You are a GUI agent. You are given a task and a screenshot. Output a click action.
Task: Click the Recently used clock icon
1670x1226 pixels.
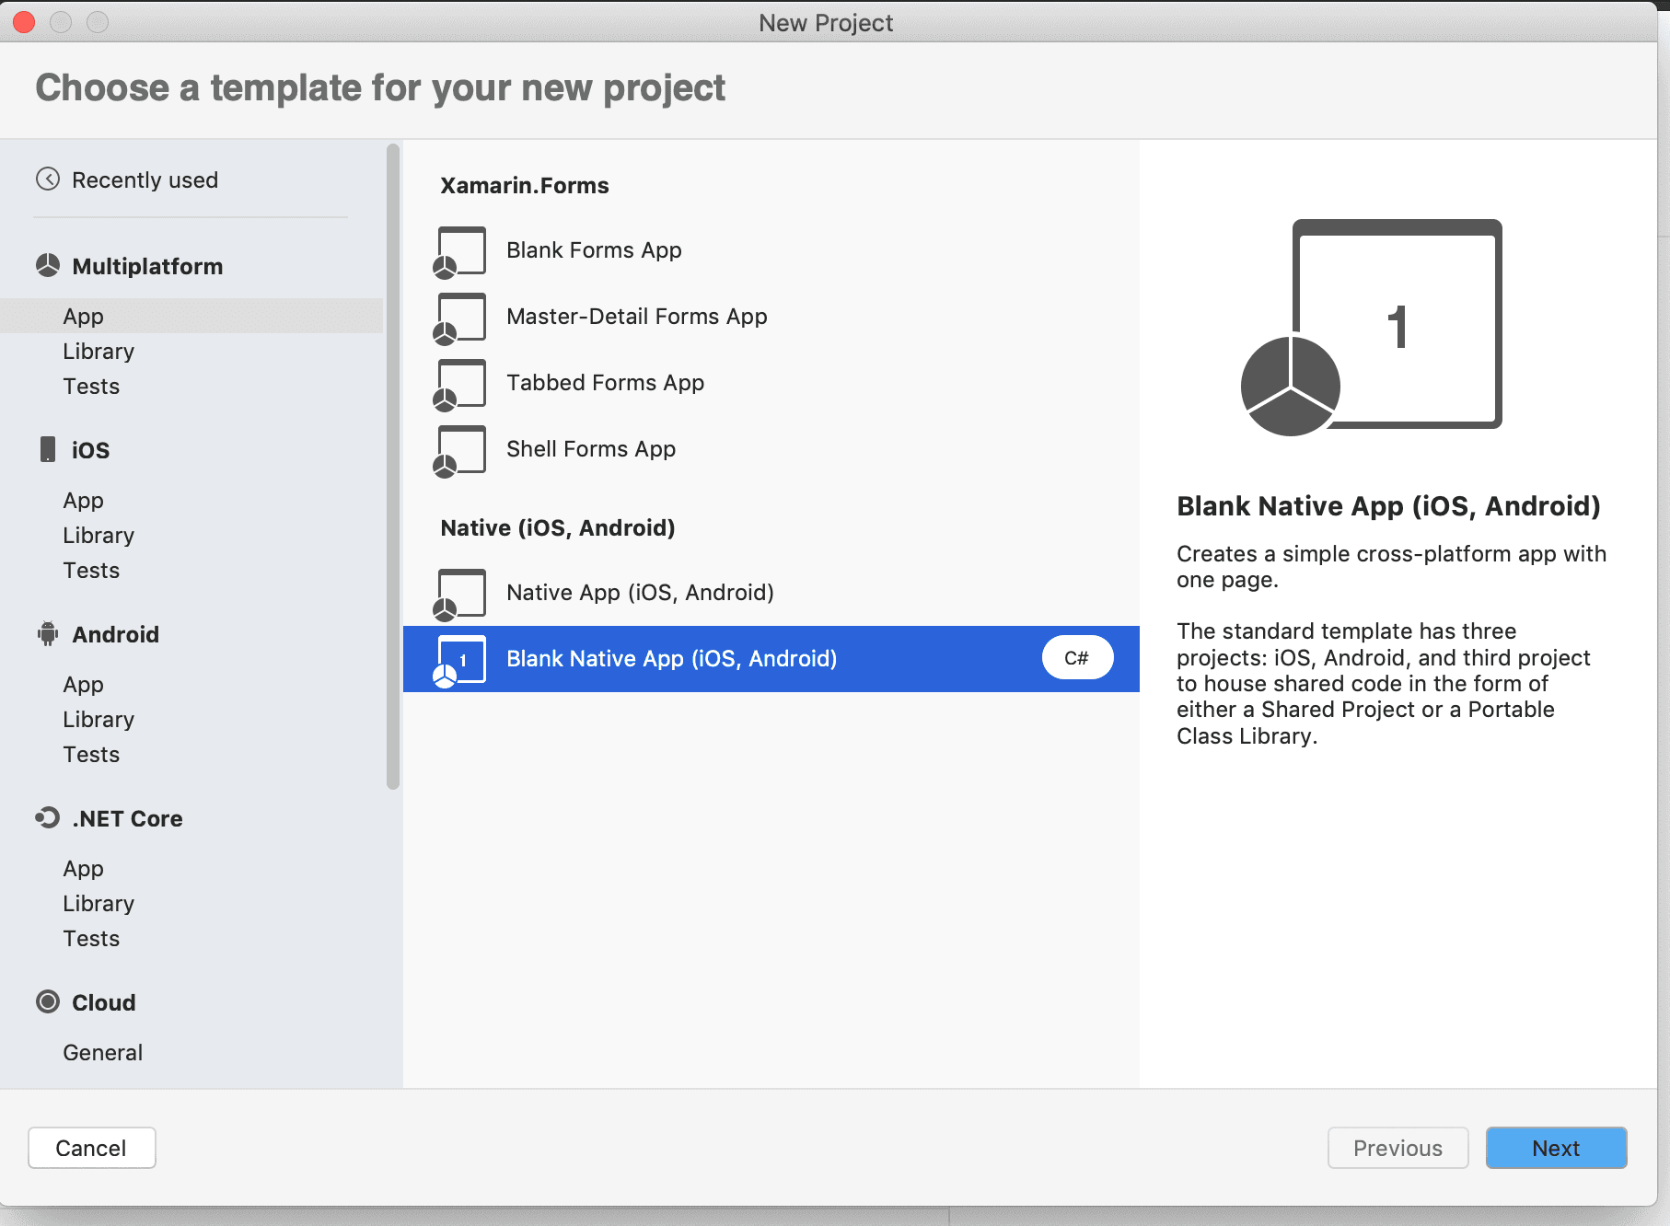[48, 179]
